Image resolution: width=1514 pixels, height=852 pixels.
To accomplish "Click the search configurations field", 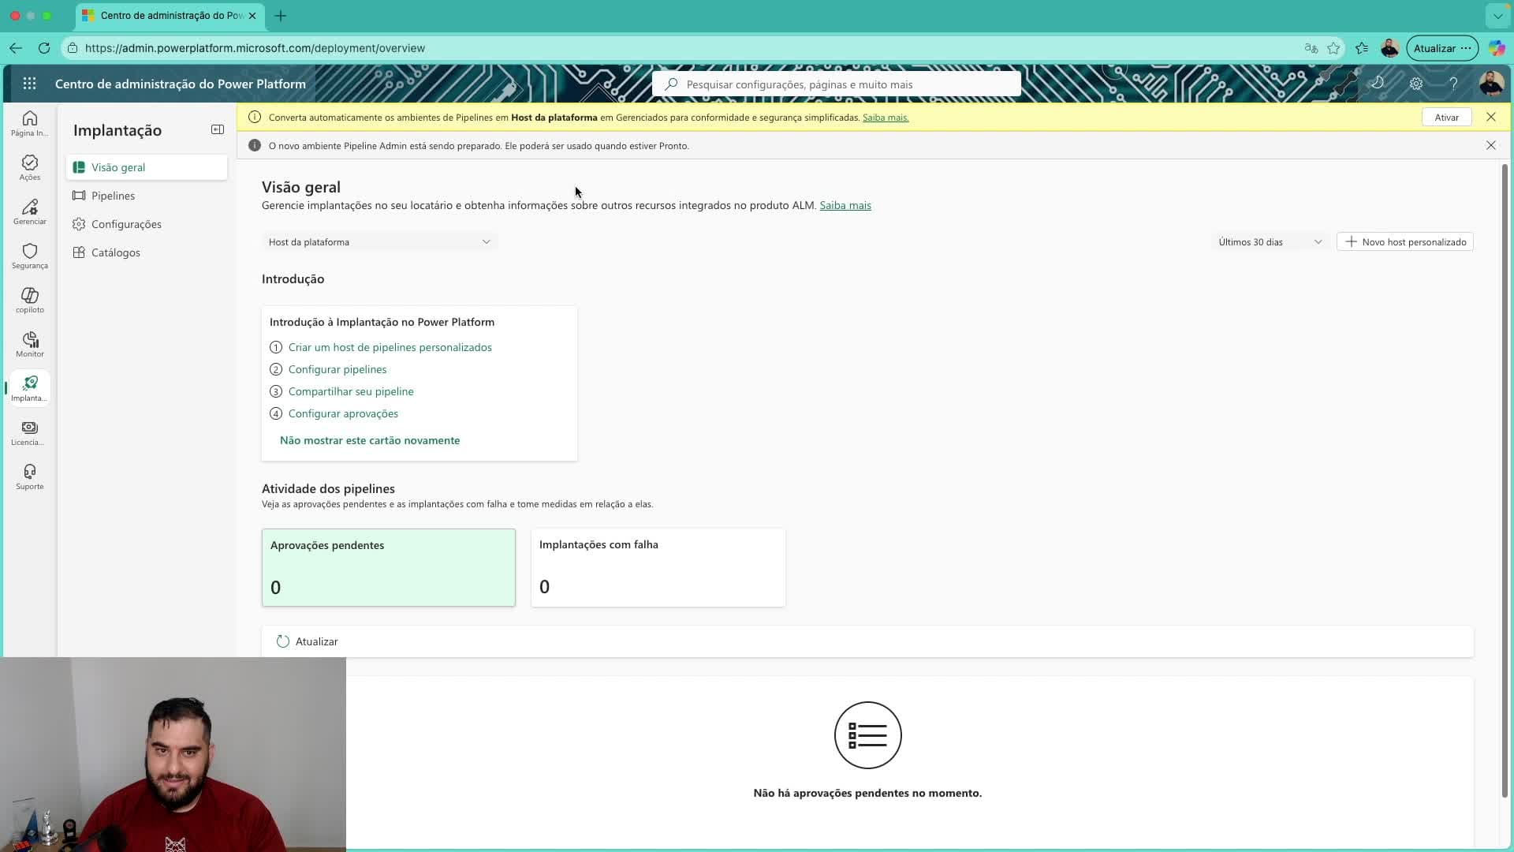I will click(836, 84).
